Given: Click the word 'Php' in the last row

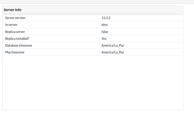Looking at the screenshot, I should point(8,53).
